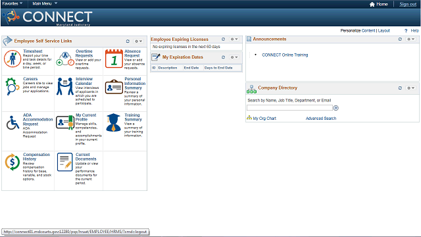Click the End Date column header

click(191, 68)
